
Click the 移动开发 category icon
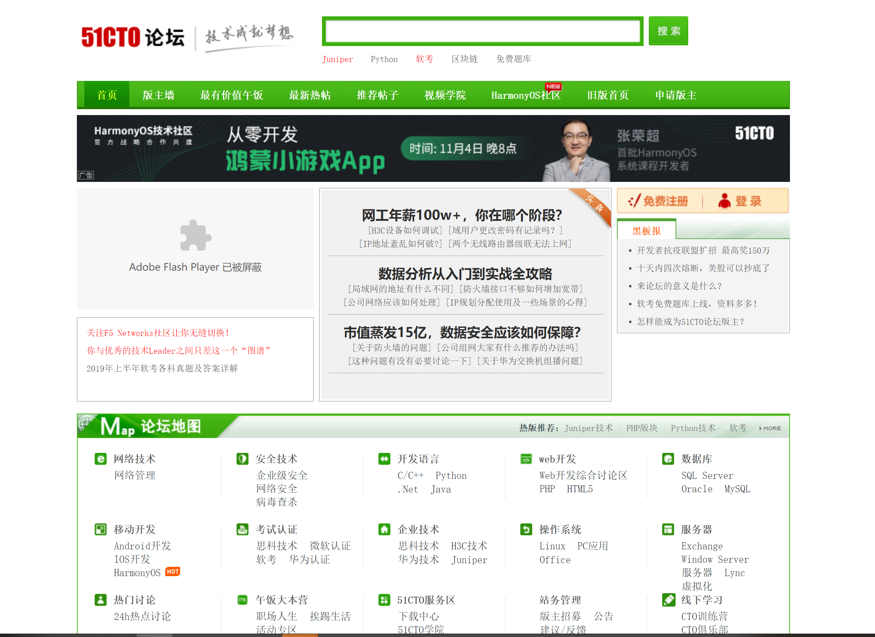pyautogui.click(x=100, y=529)
